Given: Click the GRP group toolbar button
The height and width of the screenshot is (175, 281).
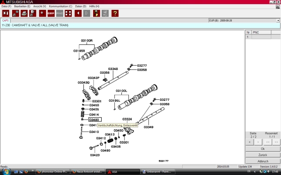Looking at the screenshot, I should (x=51, y=14).
